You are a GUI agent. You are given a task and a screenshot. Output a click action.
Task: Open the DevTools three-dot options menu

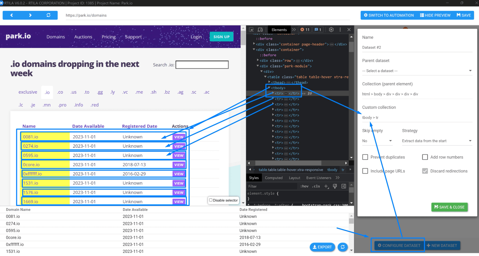tap(340, 30)
